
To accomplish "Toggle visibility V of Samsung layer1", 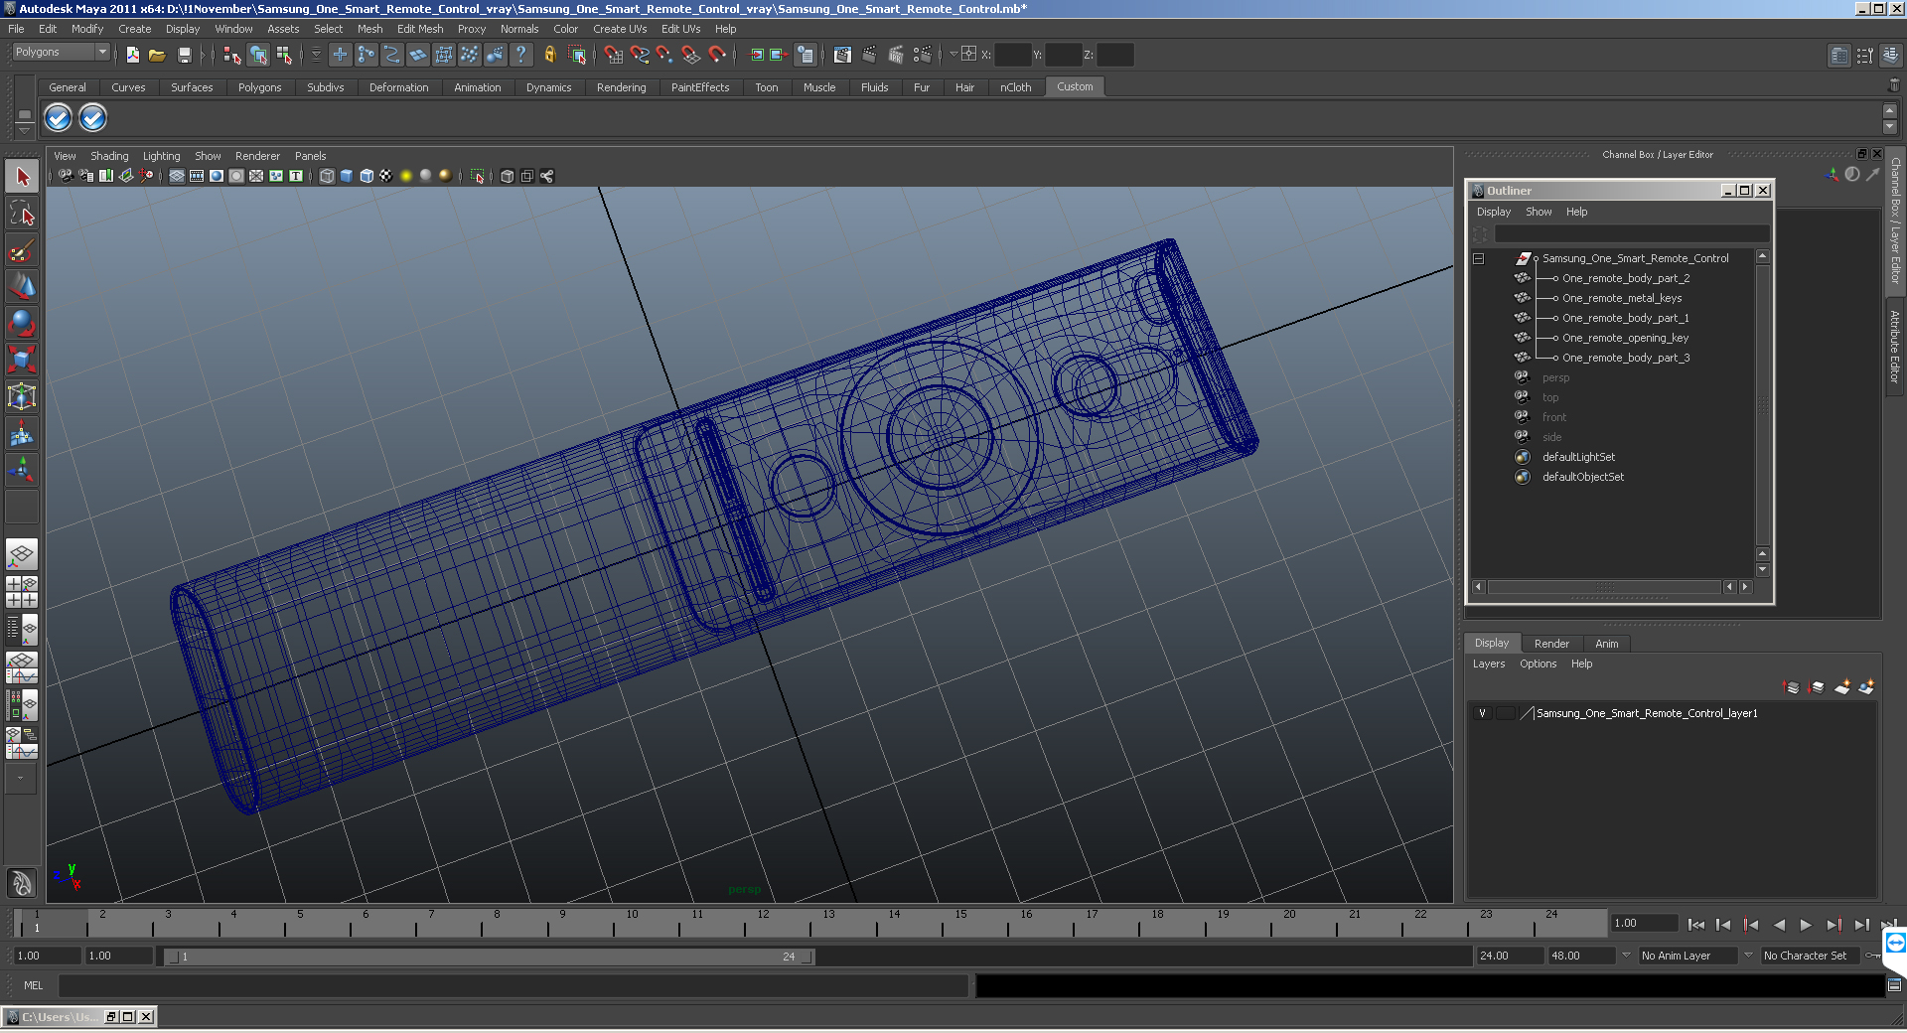I will pos(1482,713).
